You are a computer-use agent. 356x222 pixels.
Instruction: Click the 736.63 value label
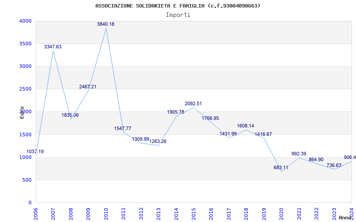click(x=334, y=165)
